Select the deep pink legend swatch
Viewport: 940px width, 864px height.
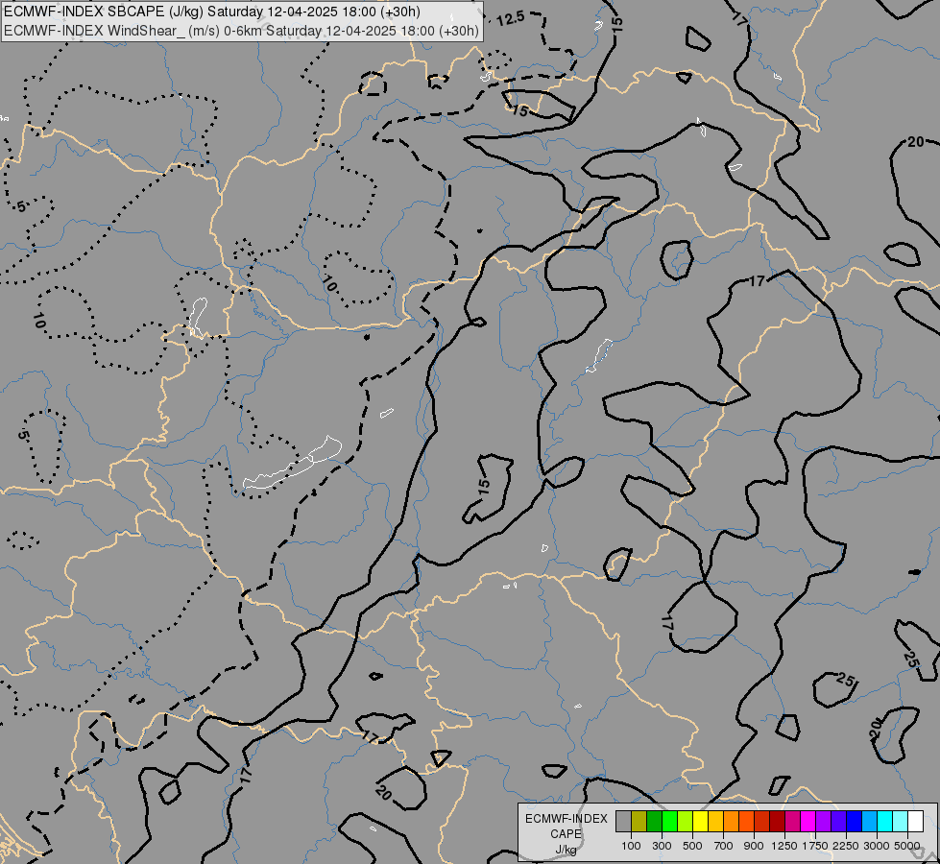(792, 822)
